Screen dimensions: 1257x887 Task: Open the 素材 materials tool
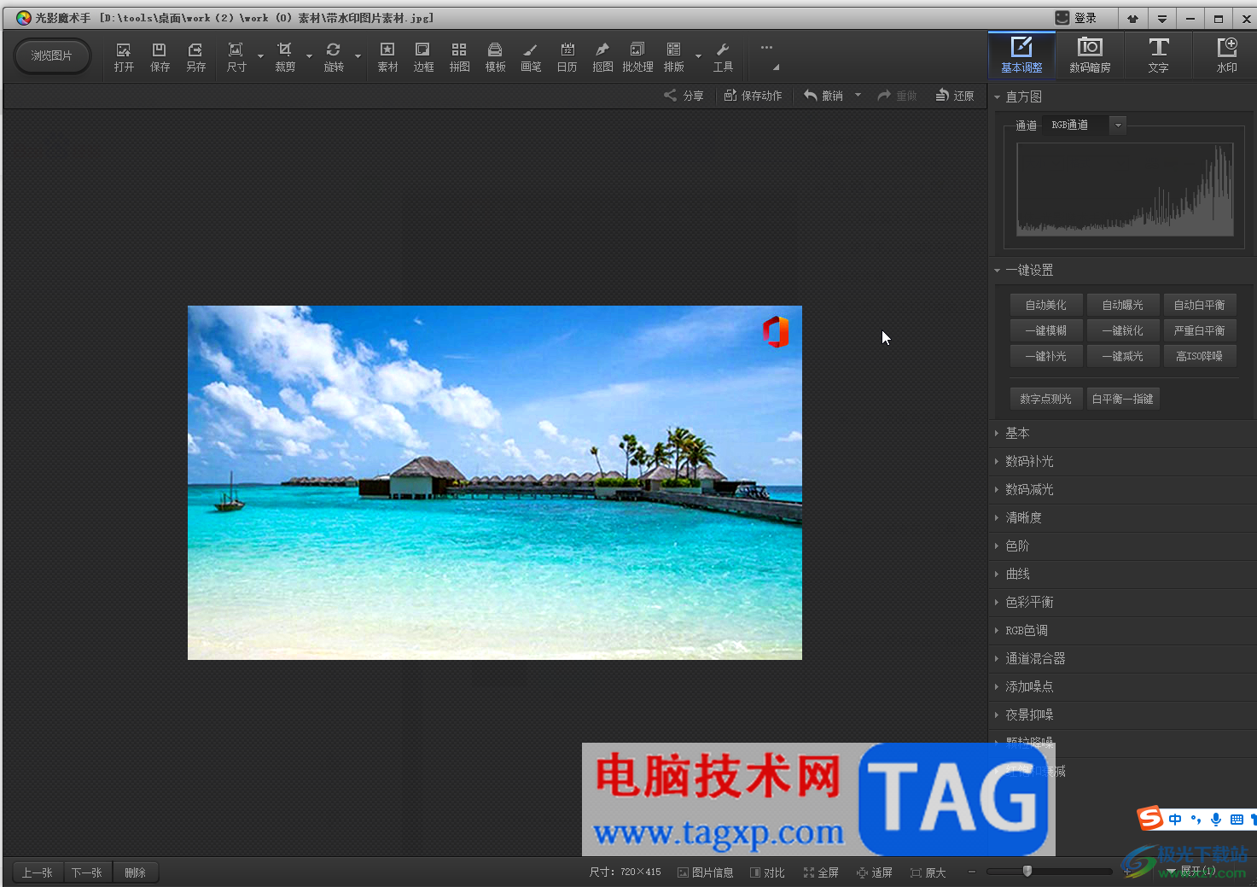pos(387,57)
